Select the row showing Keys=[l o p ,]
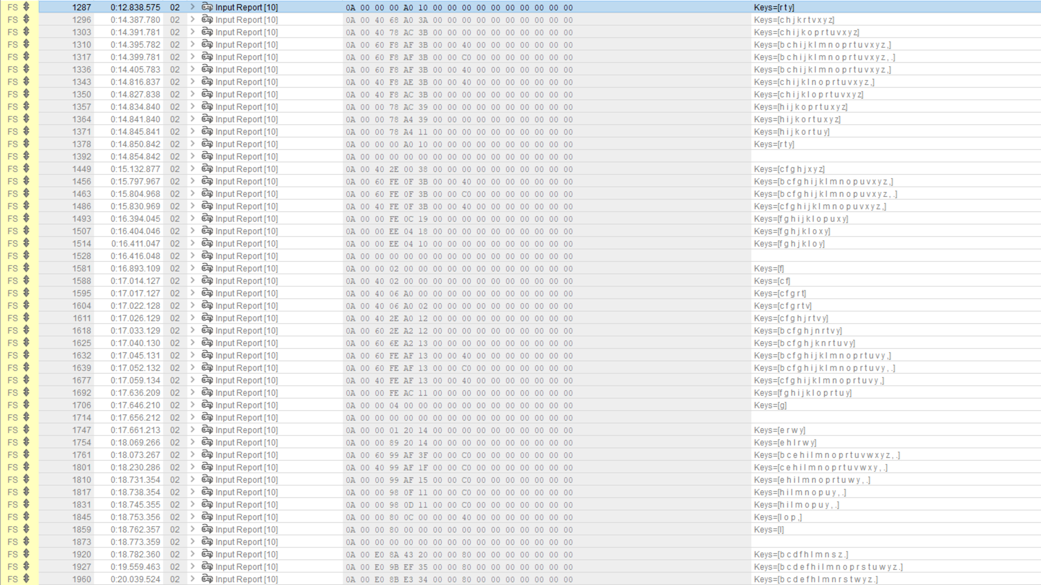This screenshot has height=585, width=1041. pos(777,517)
